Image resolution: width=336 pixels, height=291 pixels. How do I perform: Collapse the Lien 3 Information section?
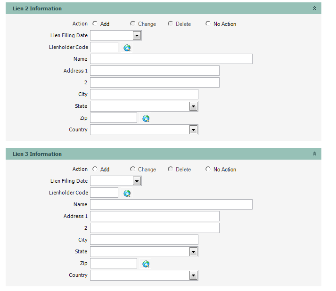[x=314, y=154]
